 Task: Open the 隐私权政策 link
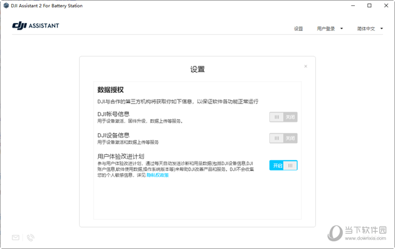(x=158, y=175)
